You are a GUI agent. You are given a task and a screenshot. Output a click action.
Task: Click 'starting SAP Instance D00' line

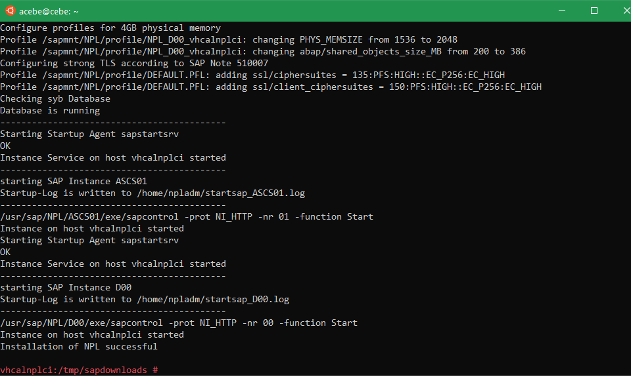pyautogui.click(x=66, y=287)
